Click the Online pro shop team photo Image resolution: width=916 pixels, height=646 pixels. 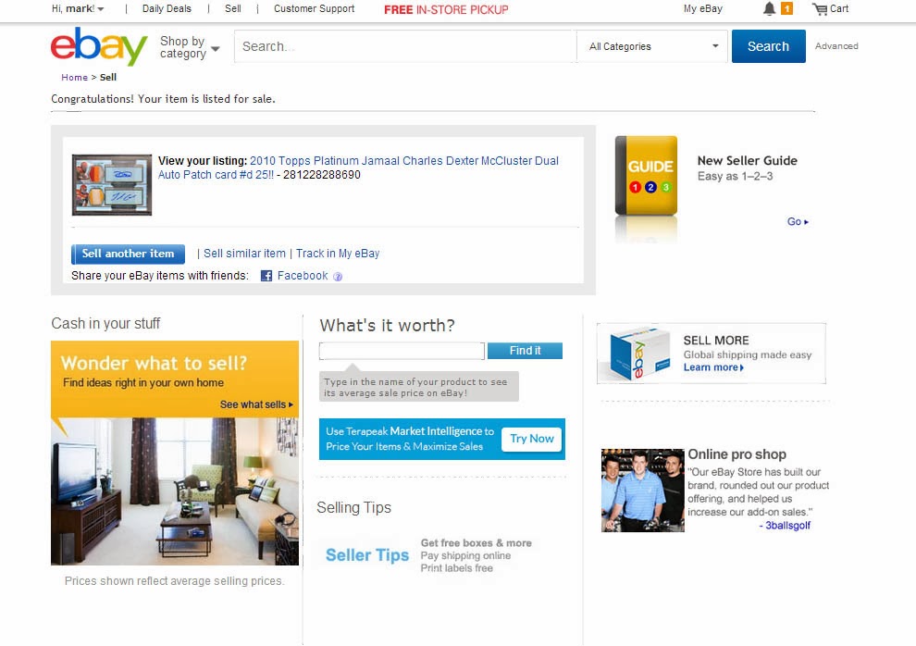[x=643, y=490]
